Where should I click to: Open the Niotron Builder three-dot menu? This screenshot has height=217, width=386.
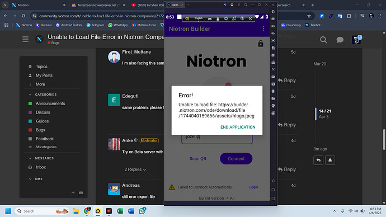coord(263,29)
